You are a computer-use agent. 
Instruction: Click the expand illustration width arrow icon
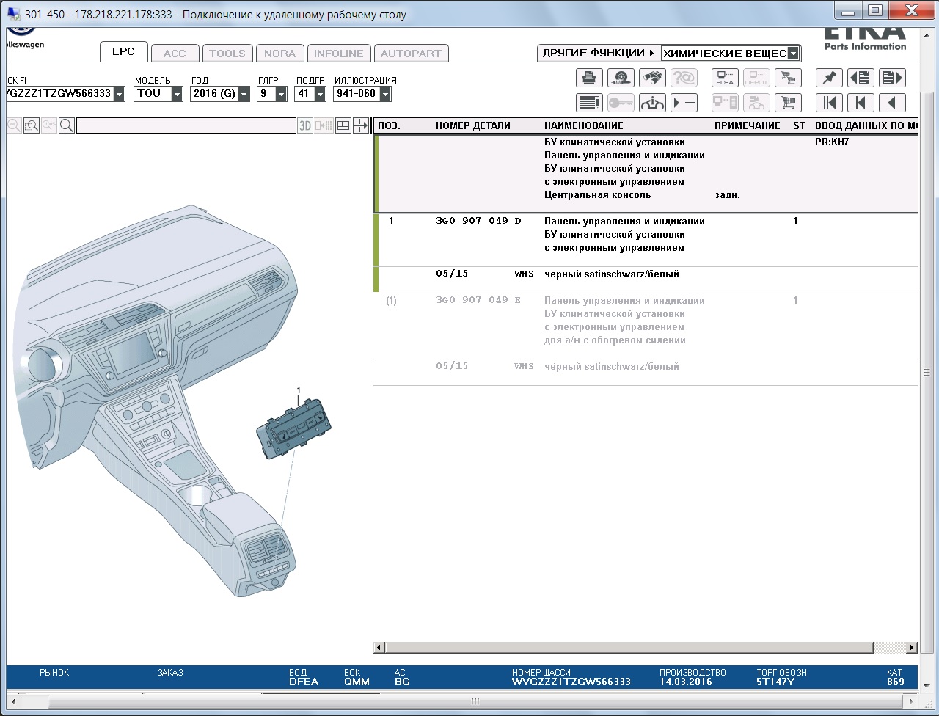coord(360,125)
